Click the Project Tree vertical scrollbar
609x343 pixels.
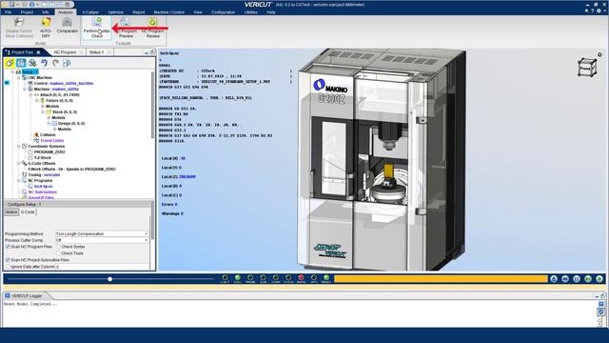click(x=152, y=105)
